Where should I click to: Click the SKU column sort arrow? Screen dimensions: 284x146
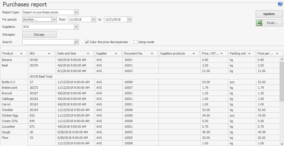[49, 53]
